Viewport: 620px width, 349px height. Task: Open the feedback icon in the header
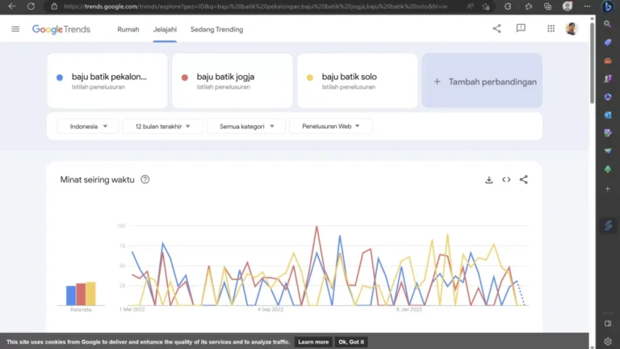tap(521, 29)
